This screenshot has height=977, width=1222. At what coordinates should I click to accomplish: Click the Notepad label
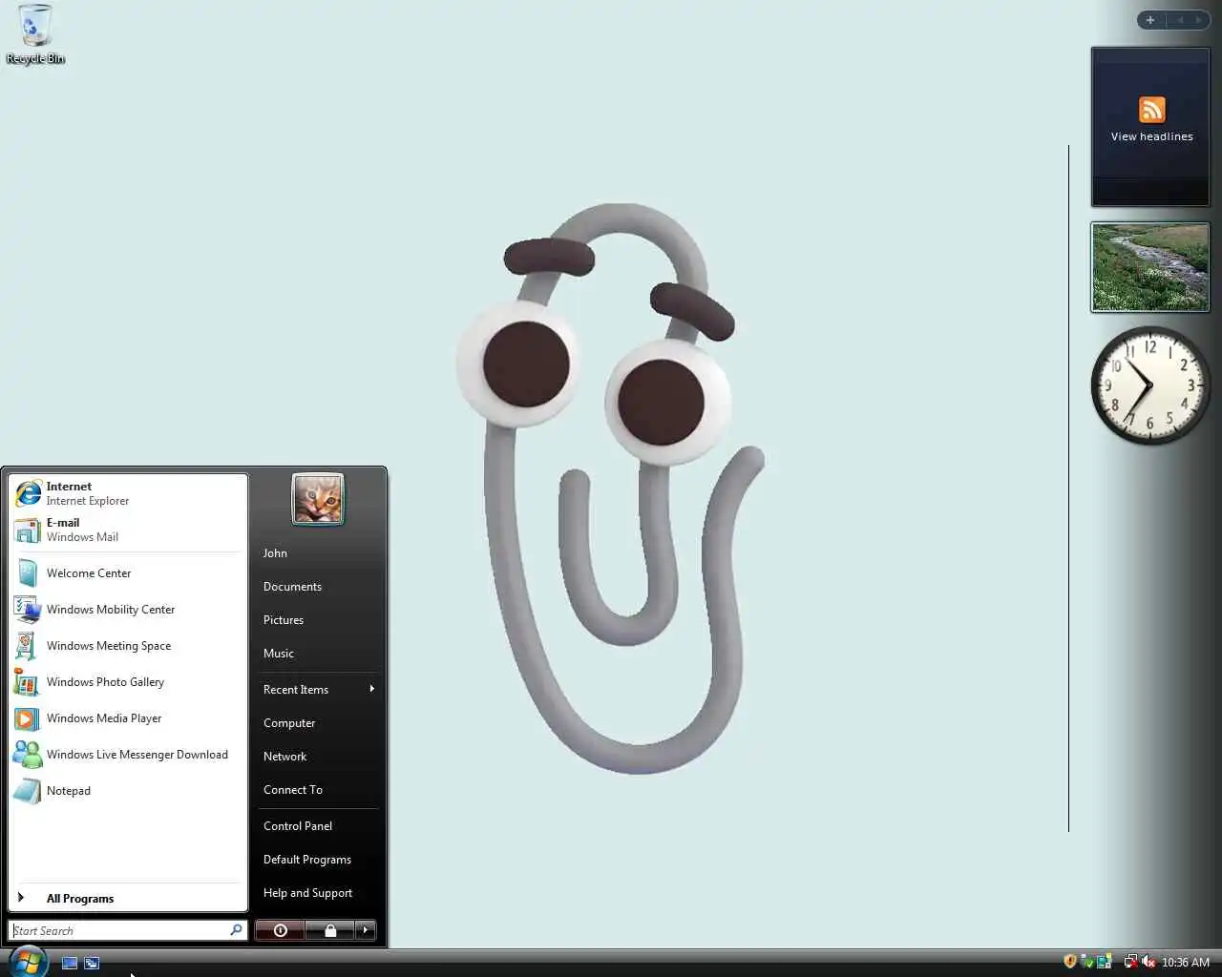point(69,791)
